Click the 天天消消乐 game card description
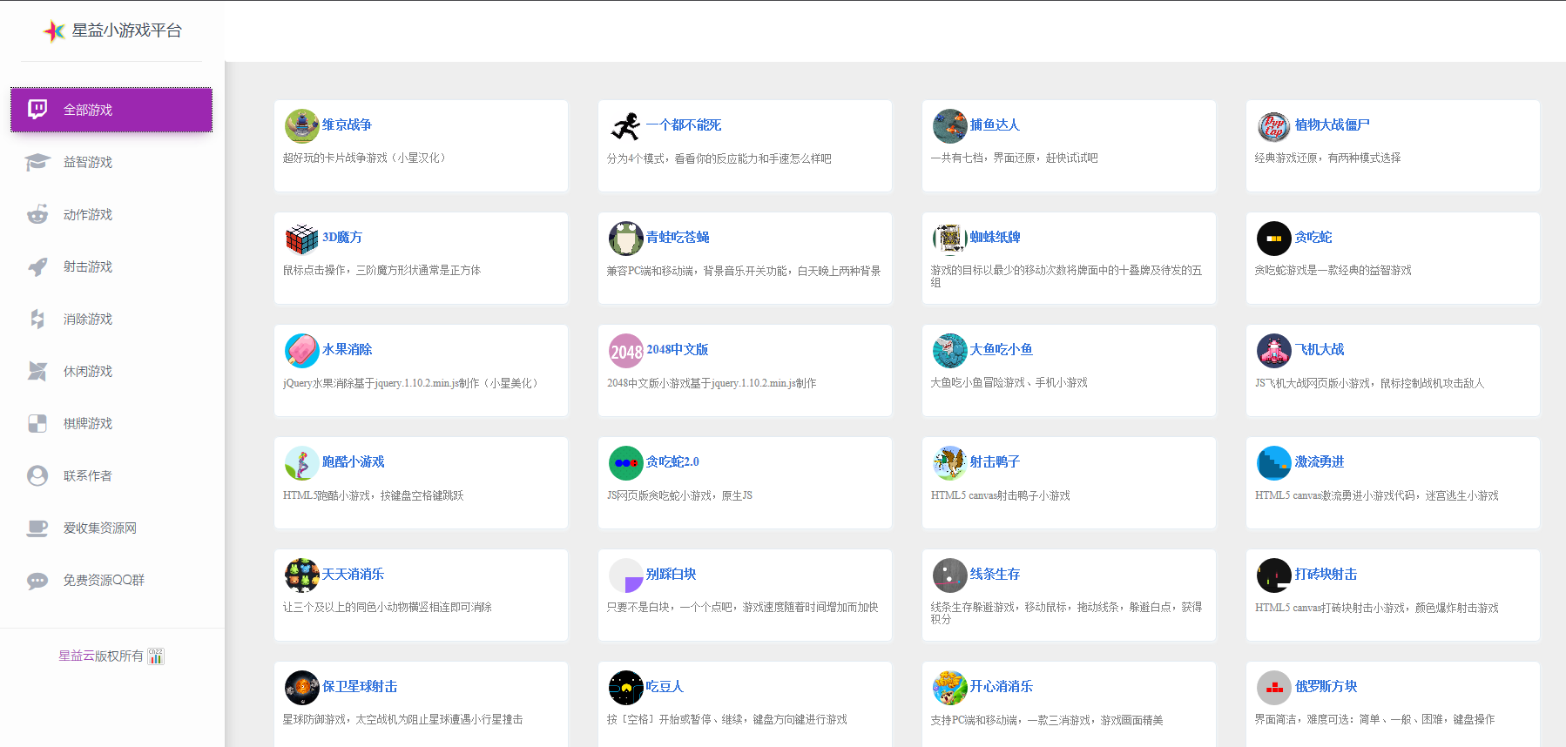Screen dimensions: 1566x747 (x=387, y=607)
